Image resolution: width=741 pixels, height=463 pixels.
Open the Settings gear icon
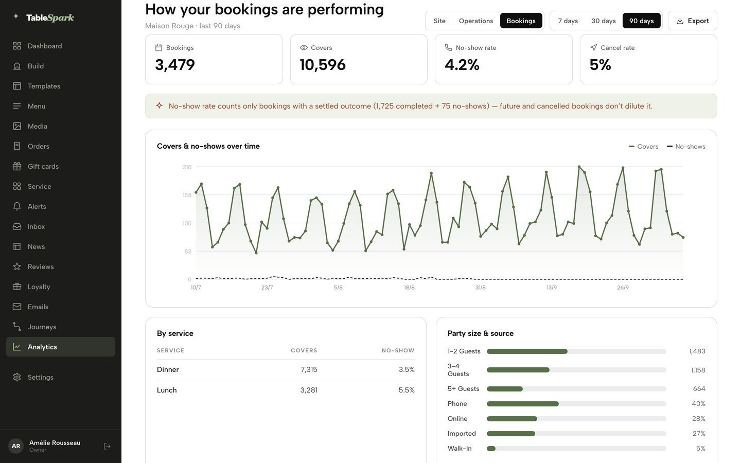point(17,377)
